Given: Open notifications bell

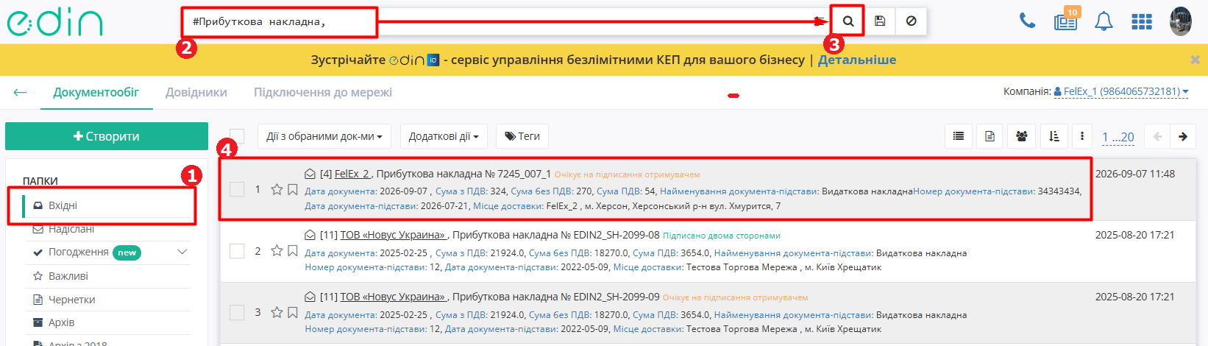Looking at the screenshot, I should (x=1104, y=21).
